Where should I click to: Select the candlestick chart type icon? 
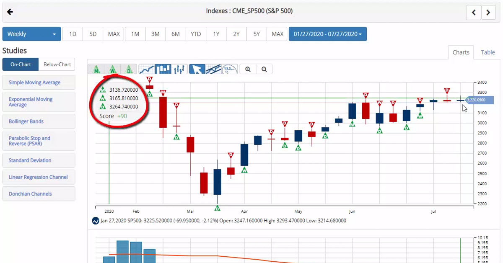coord(163,69)
